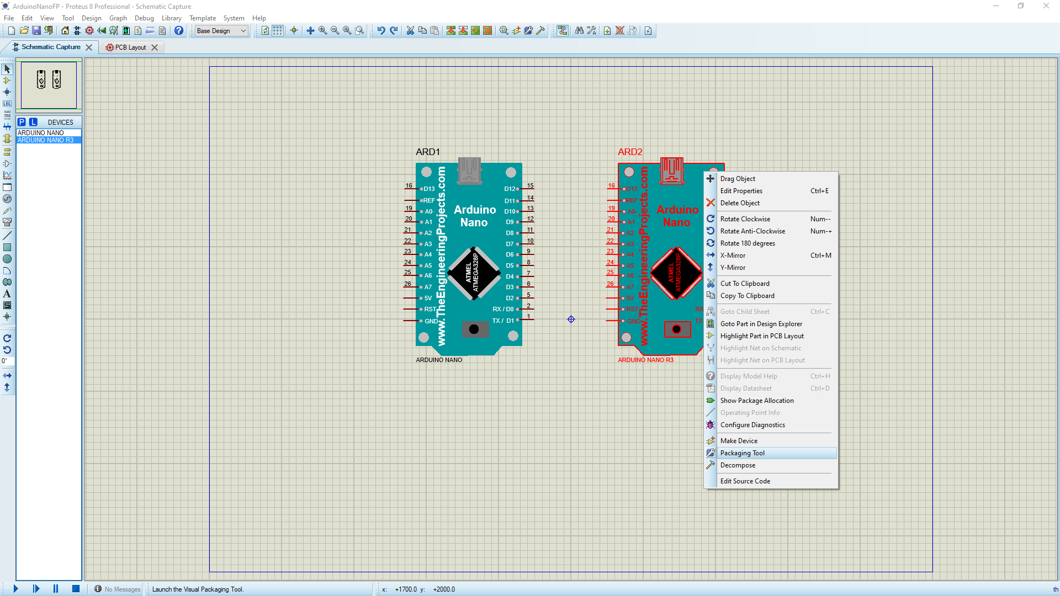Click the save design toolbar icon
This screenshot has height=596, width=1060.
36,31
